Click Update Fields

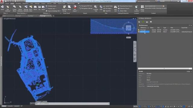pos(108,6)
